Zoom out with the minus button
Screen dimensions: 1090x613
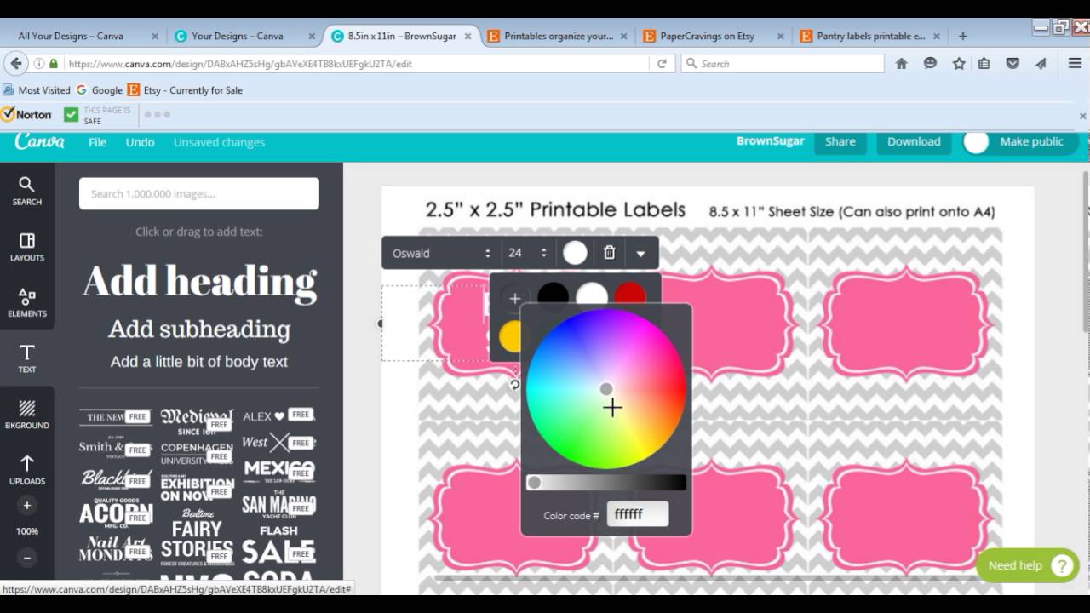coord(27,558)
